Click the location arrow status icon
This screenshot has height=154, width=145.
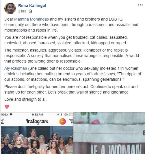pyautogui.click(x=58, y=115)
